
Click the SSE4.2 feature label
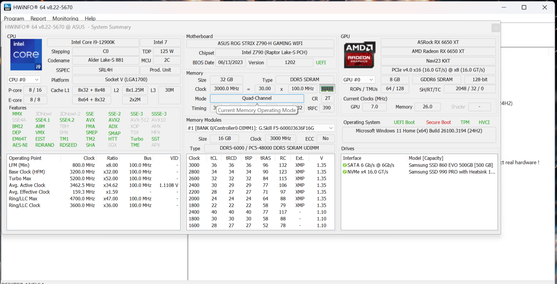pos(67,120)
